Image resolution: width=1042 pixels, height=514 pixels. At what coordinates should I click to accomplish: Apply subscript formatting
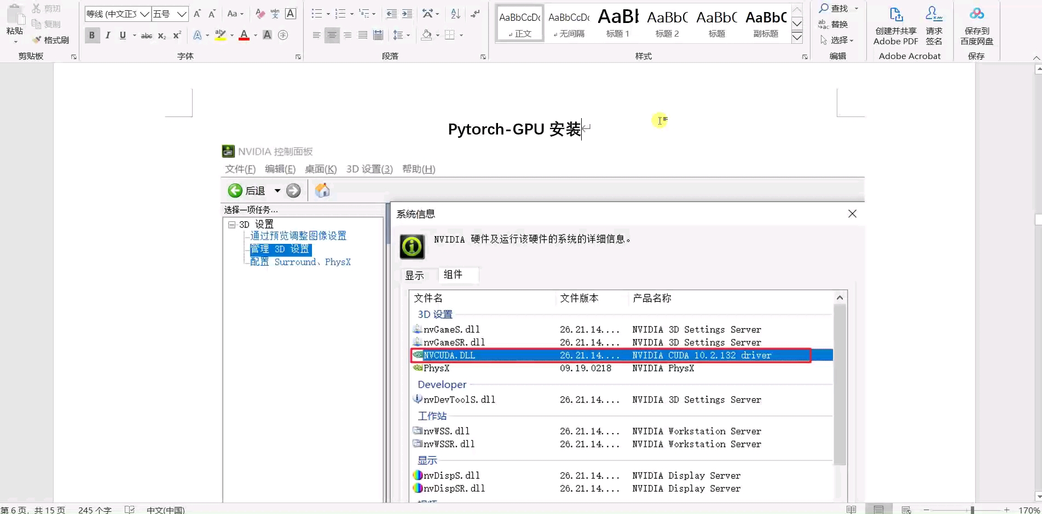click(162, 36)
